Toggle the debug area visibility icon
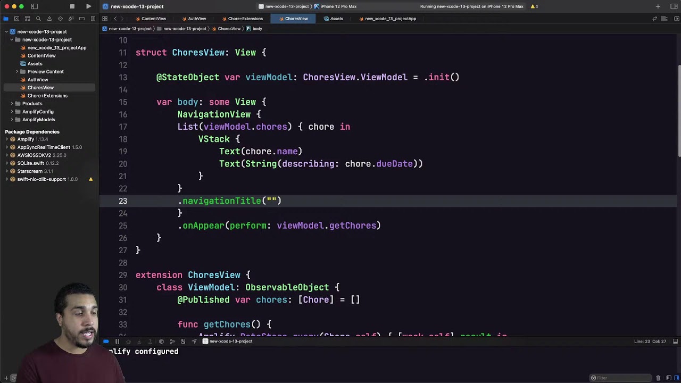Screen dimensions: 681x383 (x=675, y=342)
